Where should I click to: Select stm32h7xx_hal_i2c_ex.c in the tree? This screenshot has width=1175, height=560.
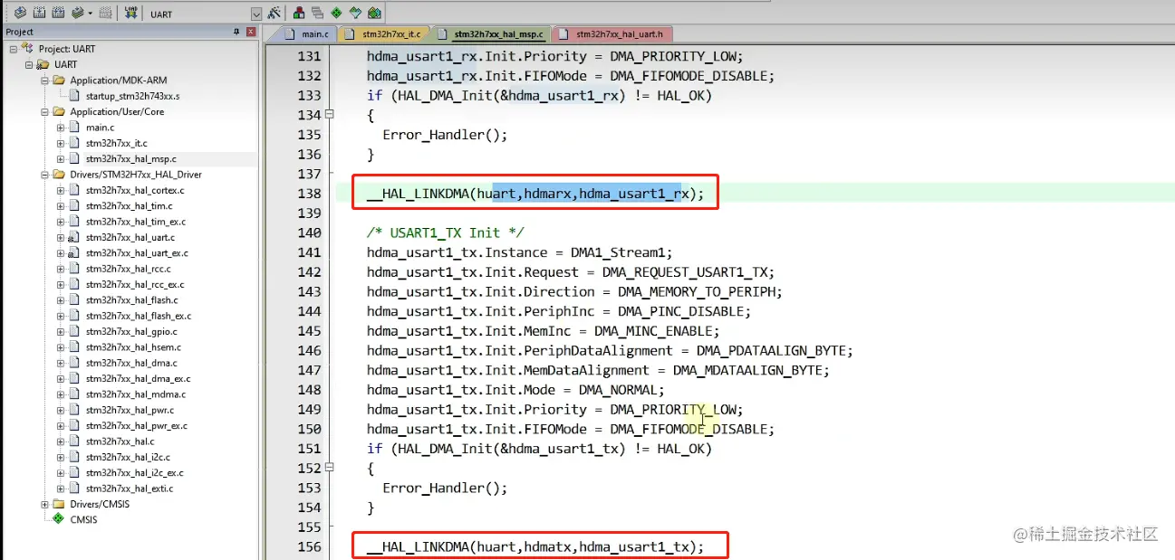pos(134,473)
